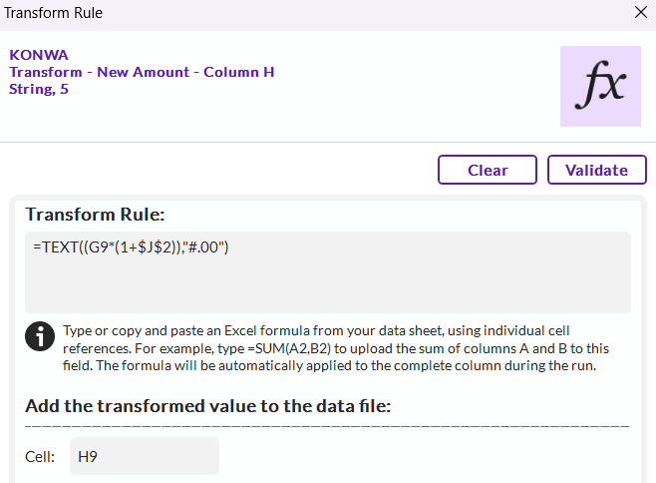
Task: Select the KONWA heading text
Action: 39,55
